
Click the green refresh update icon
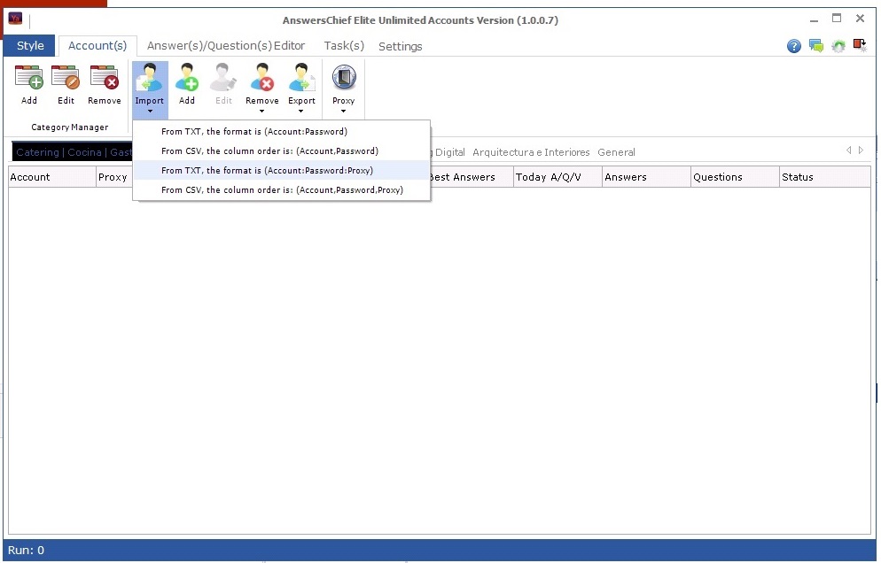click(838, 46)
